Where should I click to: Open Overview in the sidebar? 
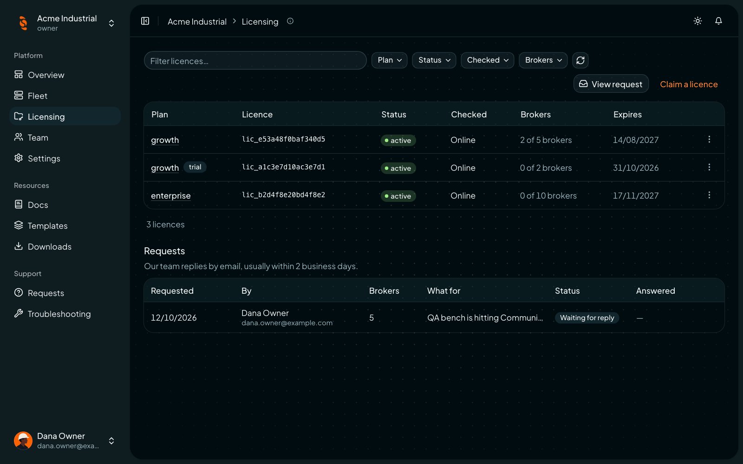click(65, 75)
